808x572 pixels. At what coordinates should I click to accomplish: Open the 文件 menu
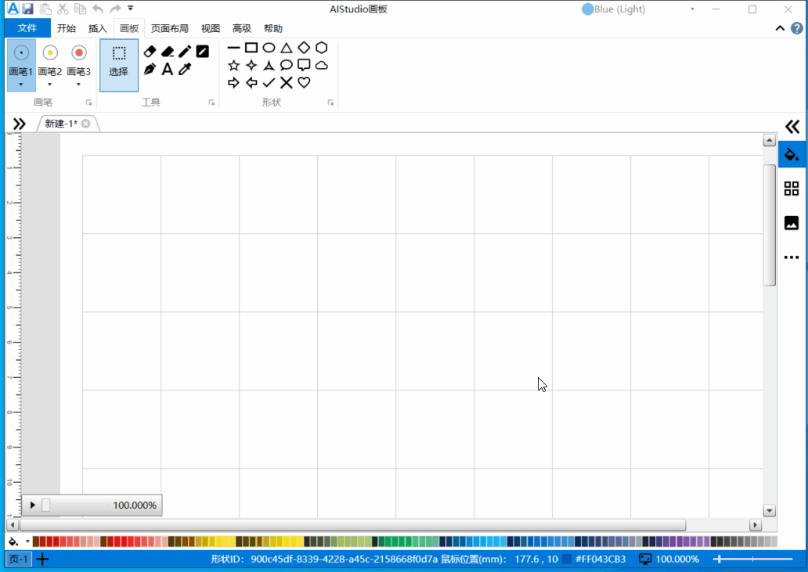tap(27, 29)
